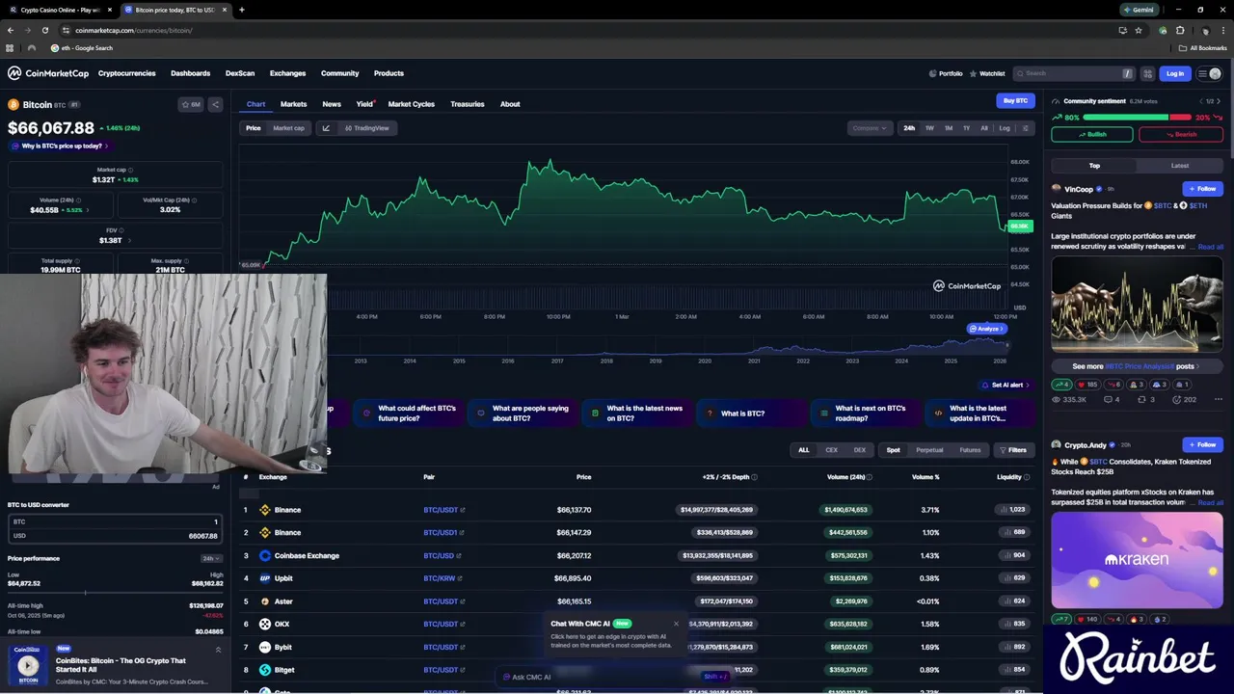Switch chart to TradingView mode
Image resolution: width=1234 pixels, height=694 pixels.
366,128
